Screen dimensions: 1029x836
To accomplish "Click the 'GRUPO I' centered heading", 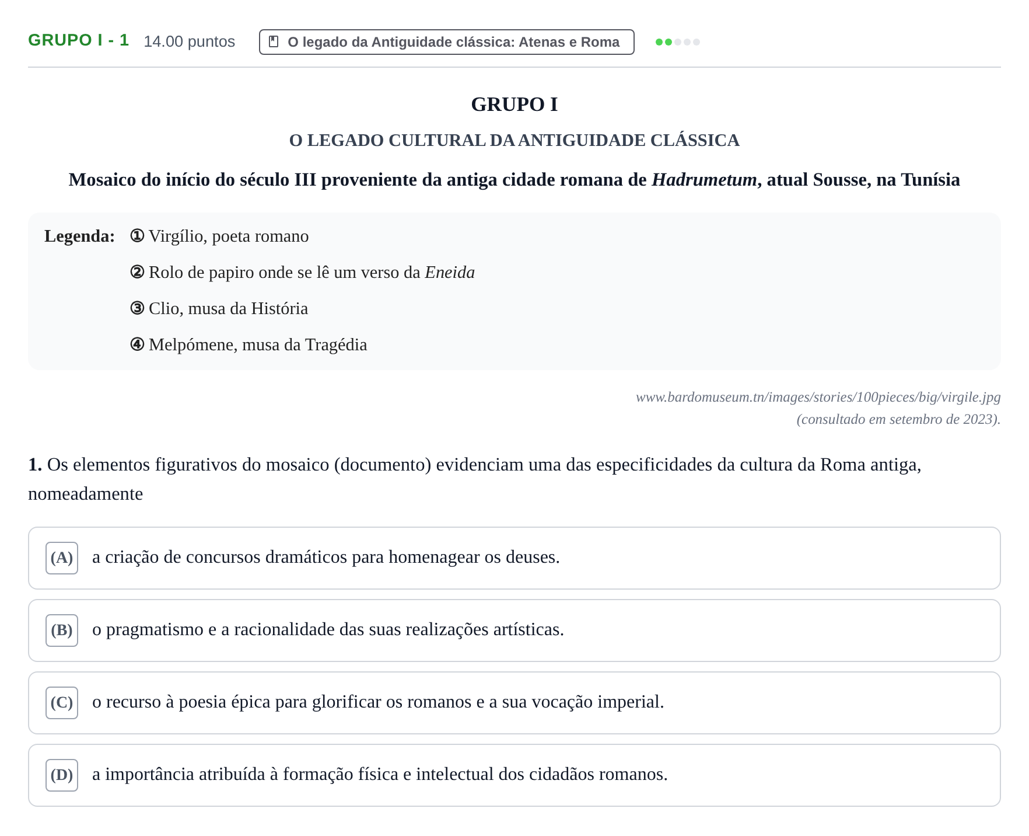I will tap(514, 104).
